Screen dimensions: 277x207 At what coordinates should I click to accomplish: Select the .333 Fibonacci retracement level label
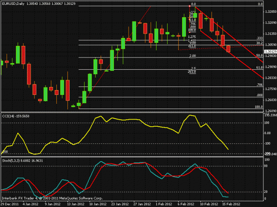[260, 38]
